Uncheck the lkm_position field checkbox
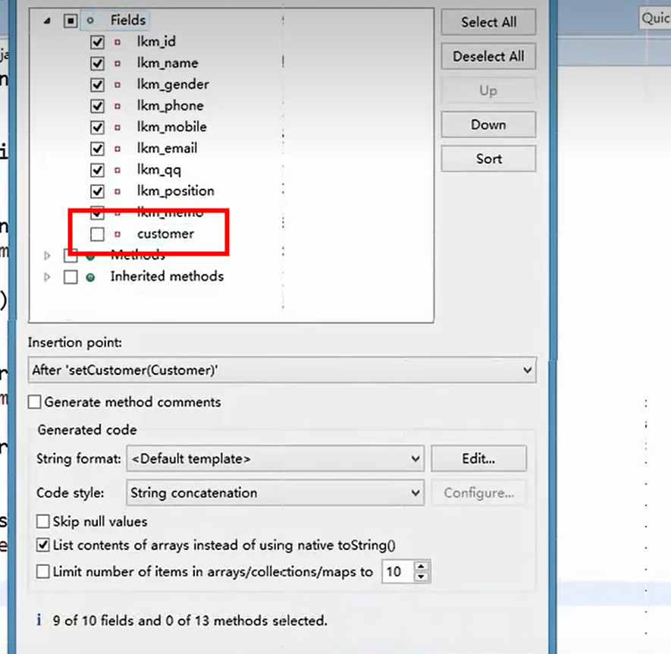671x654 pixels. click(x=97, y=191)
